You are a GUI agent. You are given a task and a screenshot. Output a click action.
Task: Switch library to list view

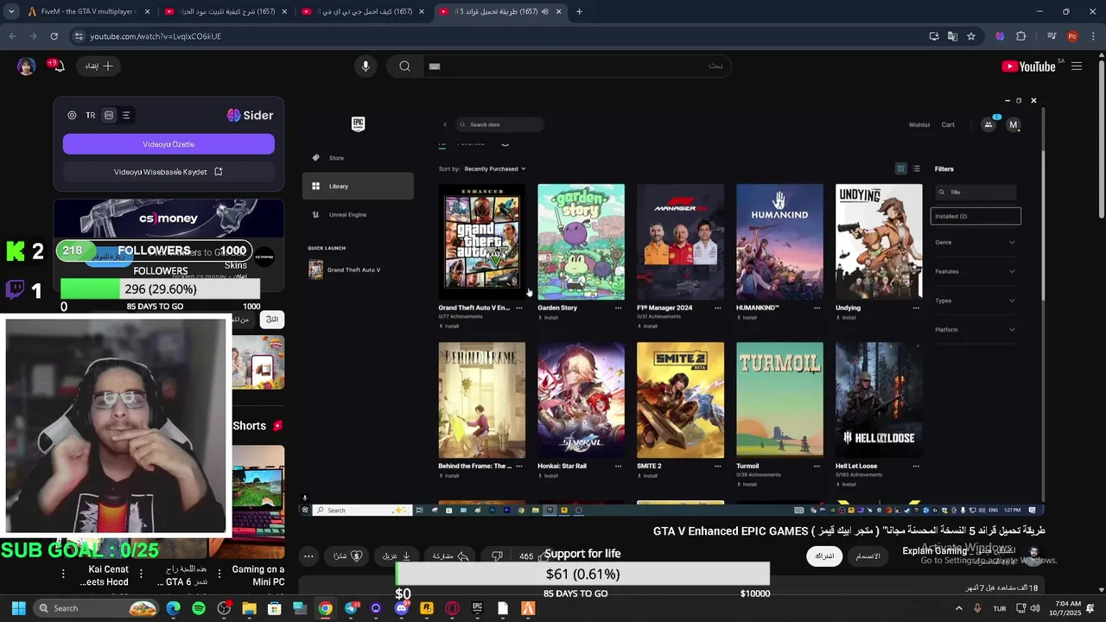917,168
